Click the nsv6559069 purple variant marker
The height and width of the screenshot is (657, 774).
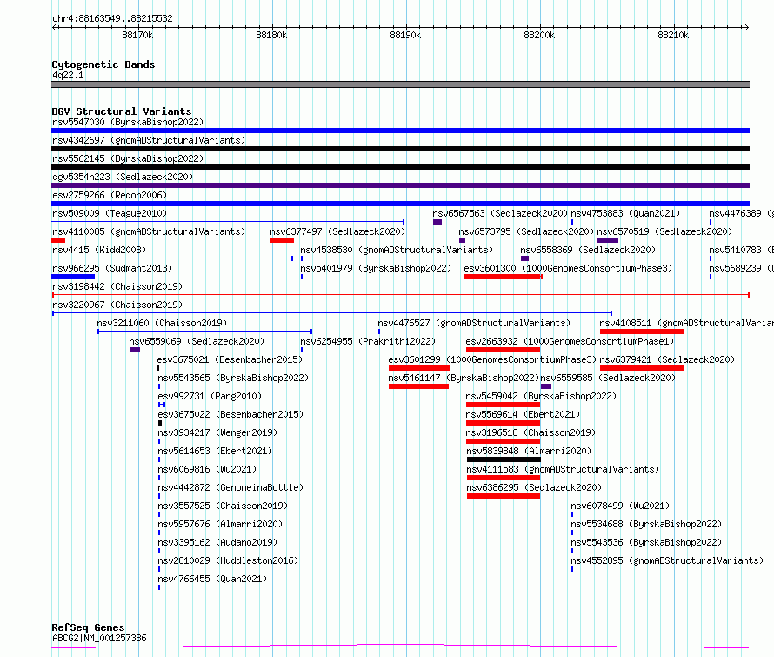tap(135, 350)
